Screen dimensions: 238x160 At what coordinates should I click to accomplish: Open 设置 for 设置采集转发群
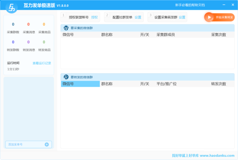[182, 17]
